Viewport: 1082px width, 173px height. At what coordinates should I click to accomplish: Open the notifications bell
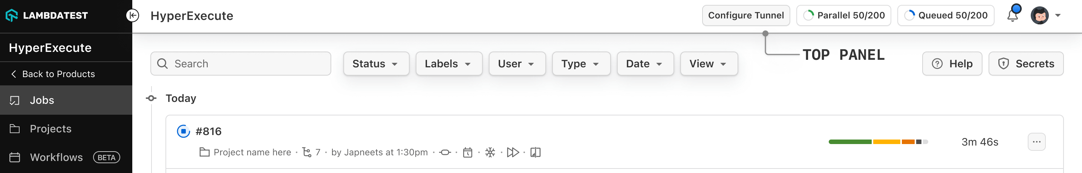tap(1012, 15)
